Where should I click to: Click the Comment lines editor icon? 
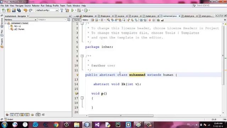coord(158,20)
